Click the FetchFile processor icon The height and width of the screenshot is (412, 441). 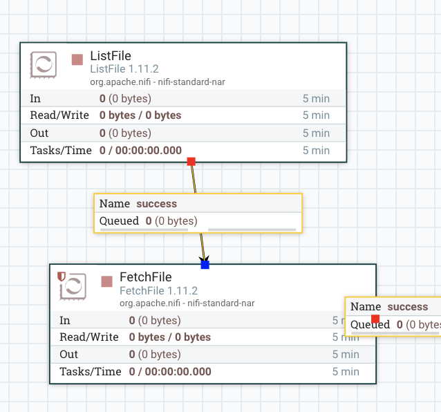[73, 286]
